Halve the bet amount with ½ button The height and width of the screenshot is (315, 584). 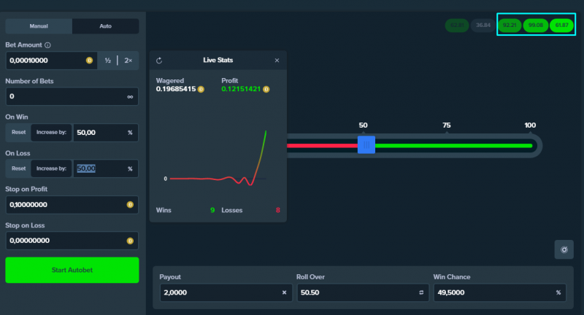click(107, 61)
